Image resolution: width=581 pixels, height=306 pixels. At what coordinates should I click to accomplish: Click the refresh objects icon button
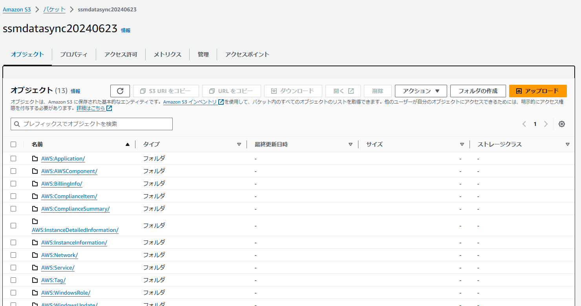point(120,91)
